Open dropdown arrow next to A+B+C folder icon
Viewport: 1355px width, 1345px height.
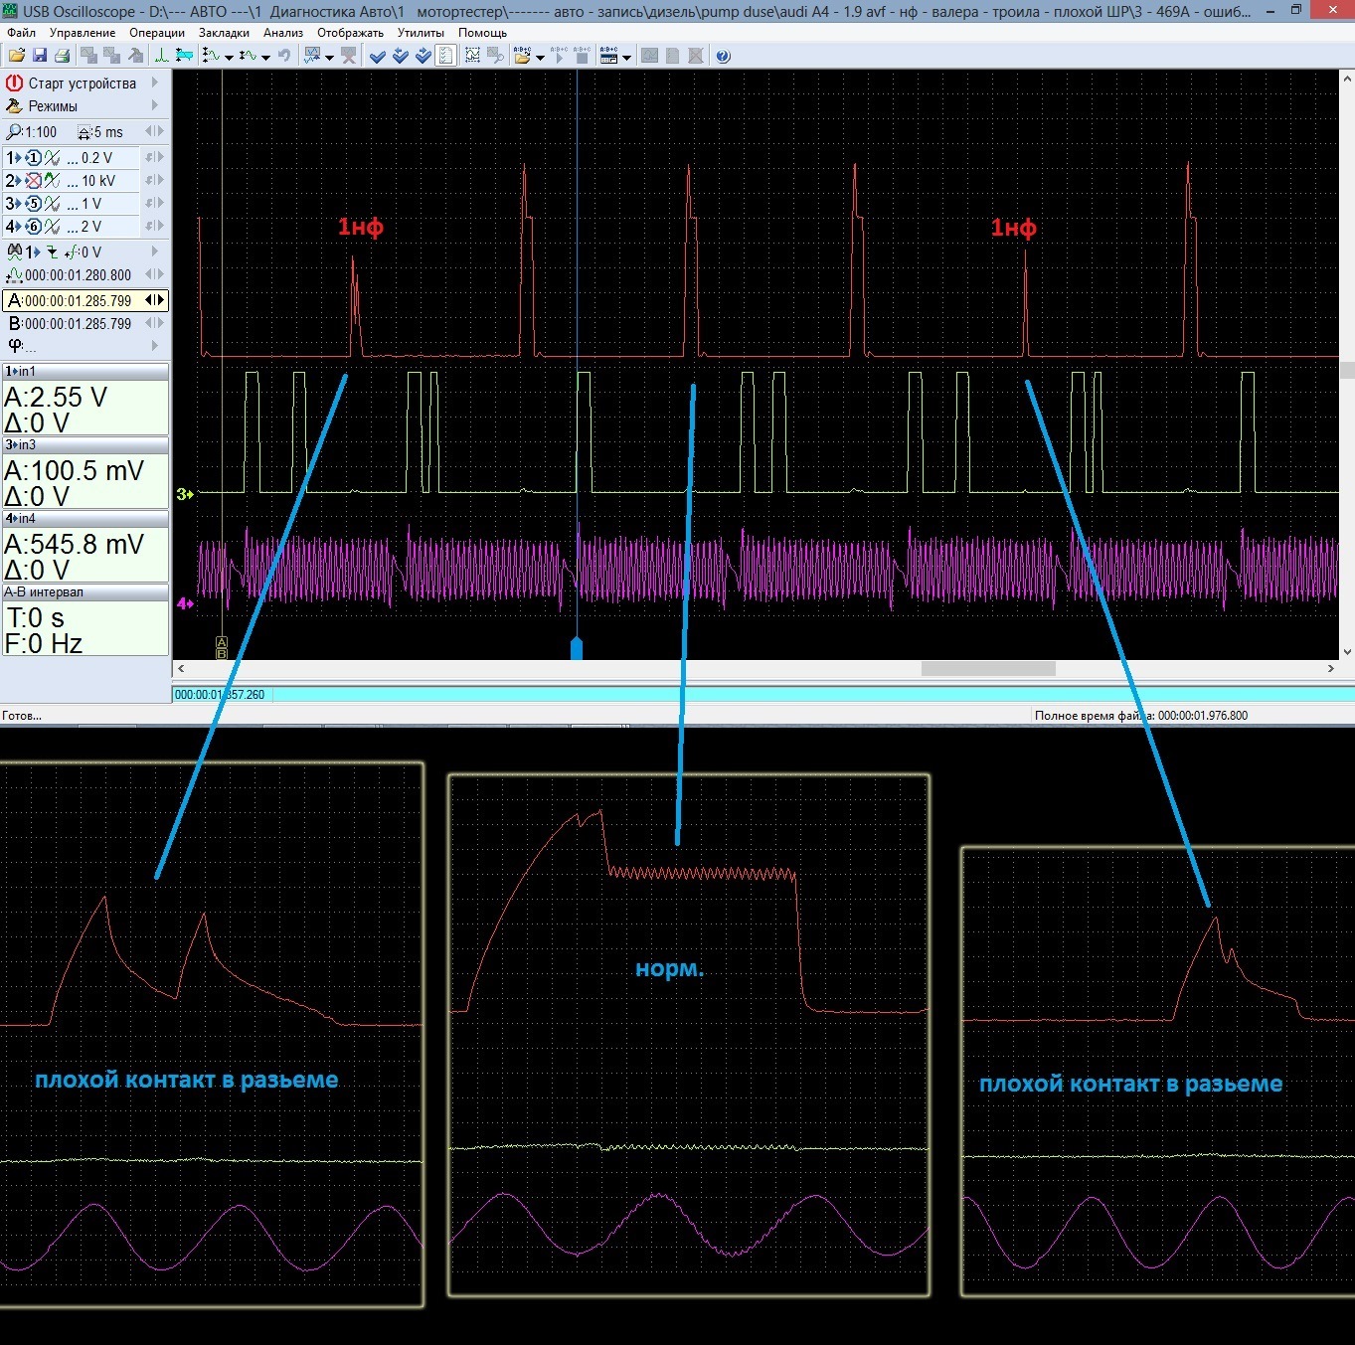[541, 57]
